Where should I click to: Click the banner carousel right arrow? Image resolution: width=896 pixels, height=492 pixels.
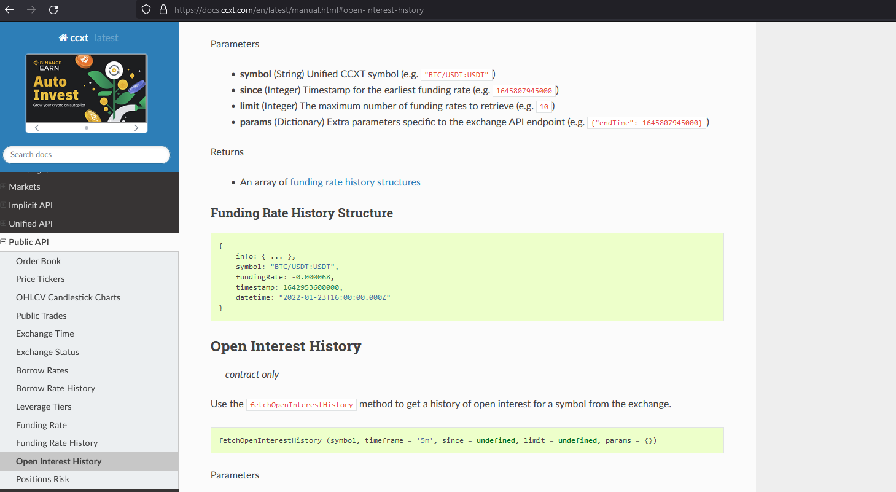(x=136, y=127)
